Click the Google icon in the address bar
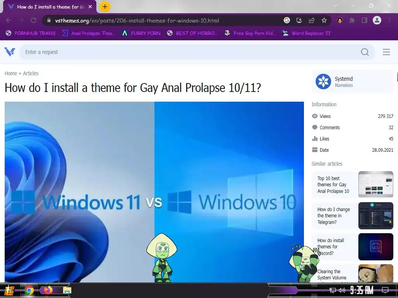The height and width of the screenshot is (298, 398). pos(287,20)
